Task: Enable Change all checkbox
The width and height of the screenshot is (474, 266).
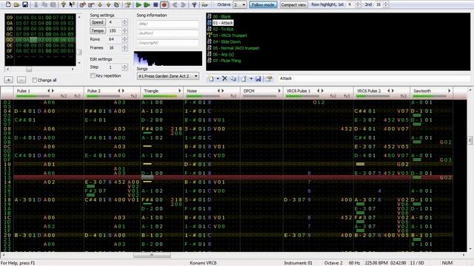Action: 35,80
